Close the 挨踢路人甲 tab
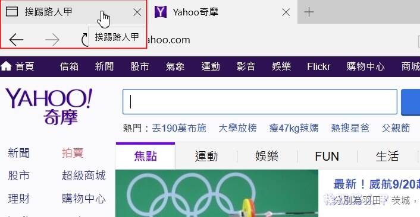 point(137,12)
